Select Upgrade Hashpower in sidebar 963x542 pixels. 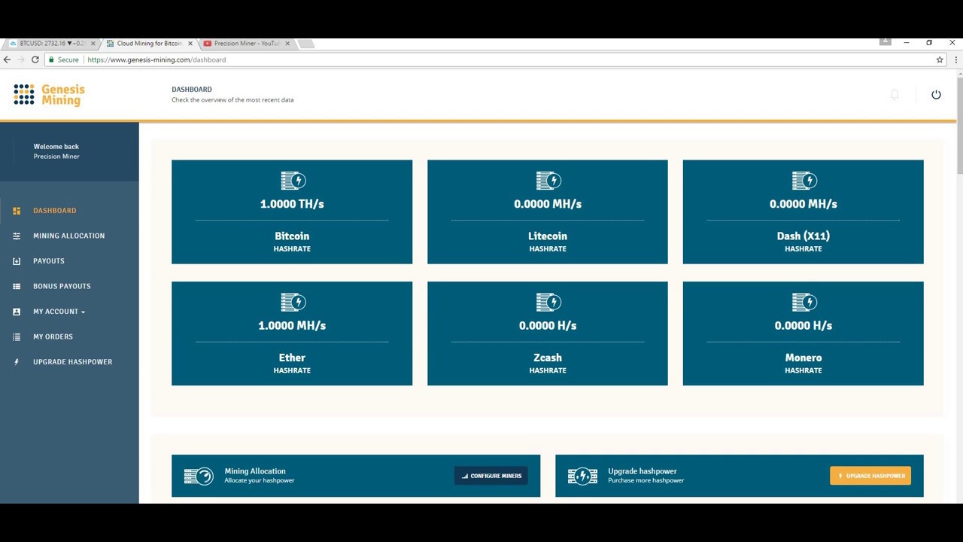point(72,362)
